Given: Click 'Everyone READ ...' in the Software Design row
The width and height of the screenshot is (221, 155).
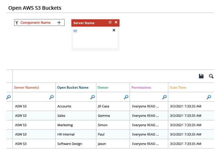Looking at the screenshot, I should [145, 144].
